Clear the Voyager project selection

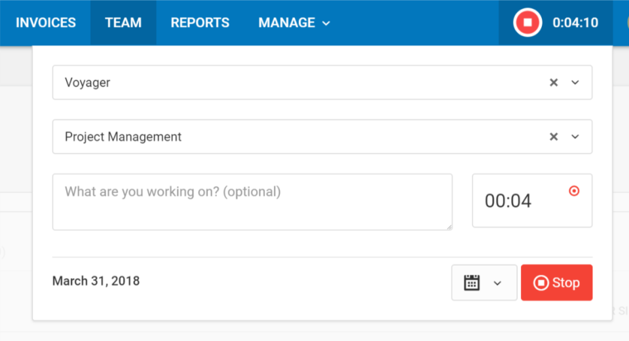(x=554, y=82)
